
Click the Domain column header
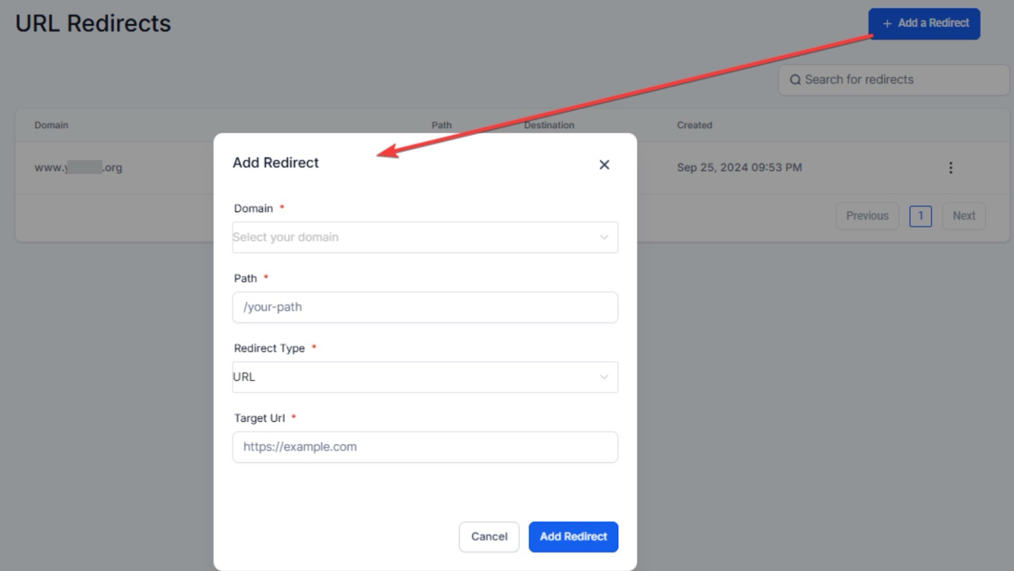(x=51, y=125)
